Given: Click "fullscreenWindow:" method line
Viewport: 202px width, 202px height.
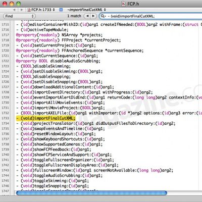Looking at the screenshot, I should point(94,170).
